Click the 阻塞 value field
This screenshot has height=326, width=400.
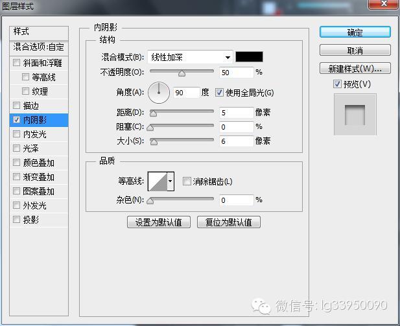click(x=236, y=127)
